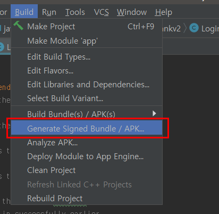Choose Make Project from Build menu
The image size is (219, 214).
click(87, 27)
